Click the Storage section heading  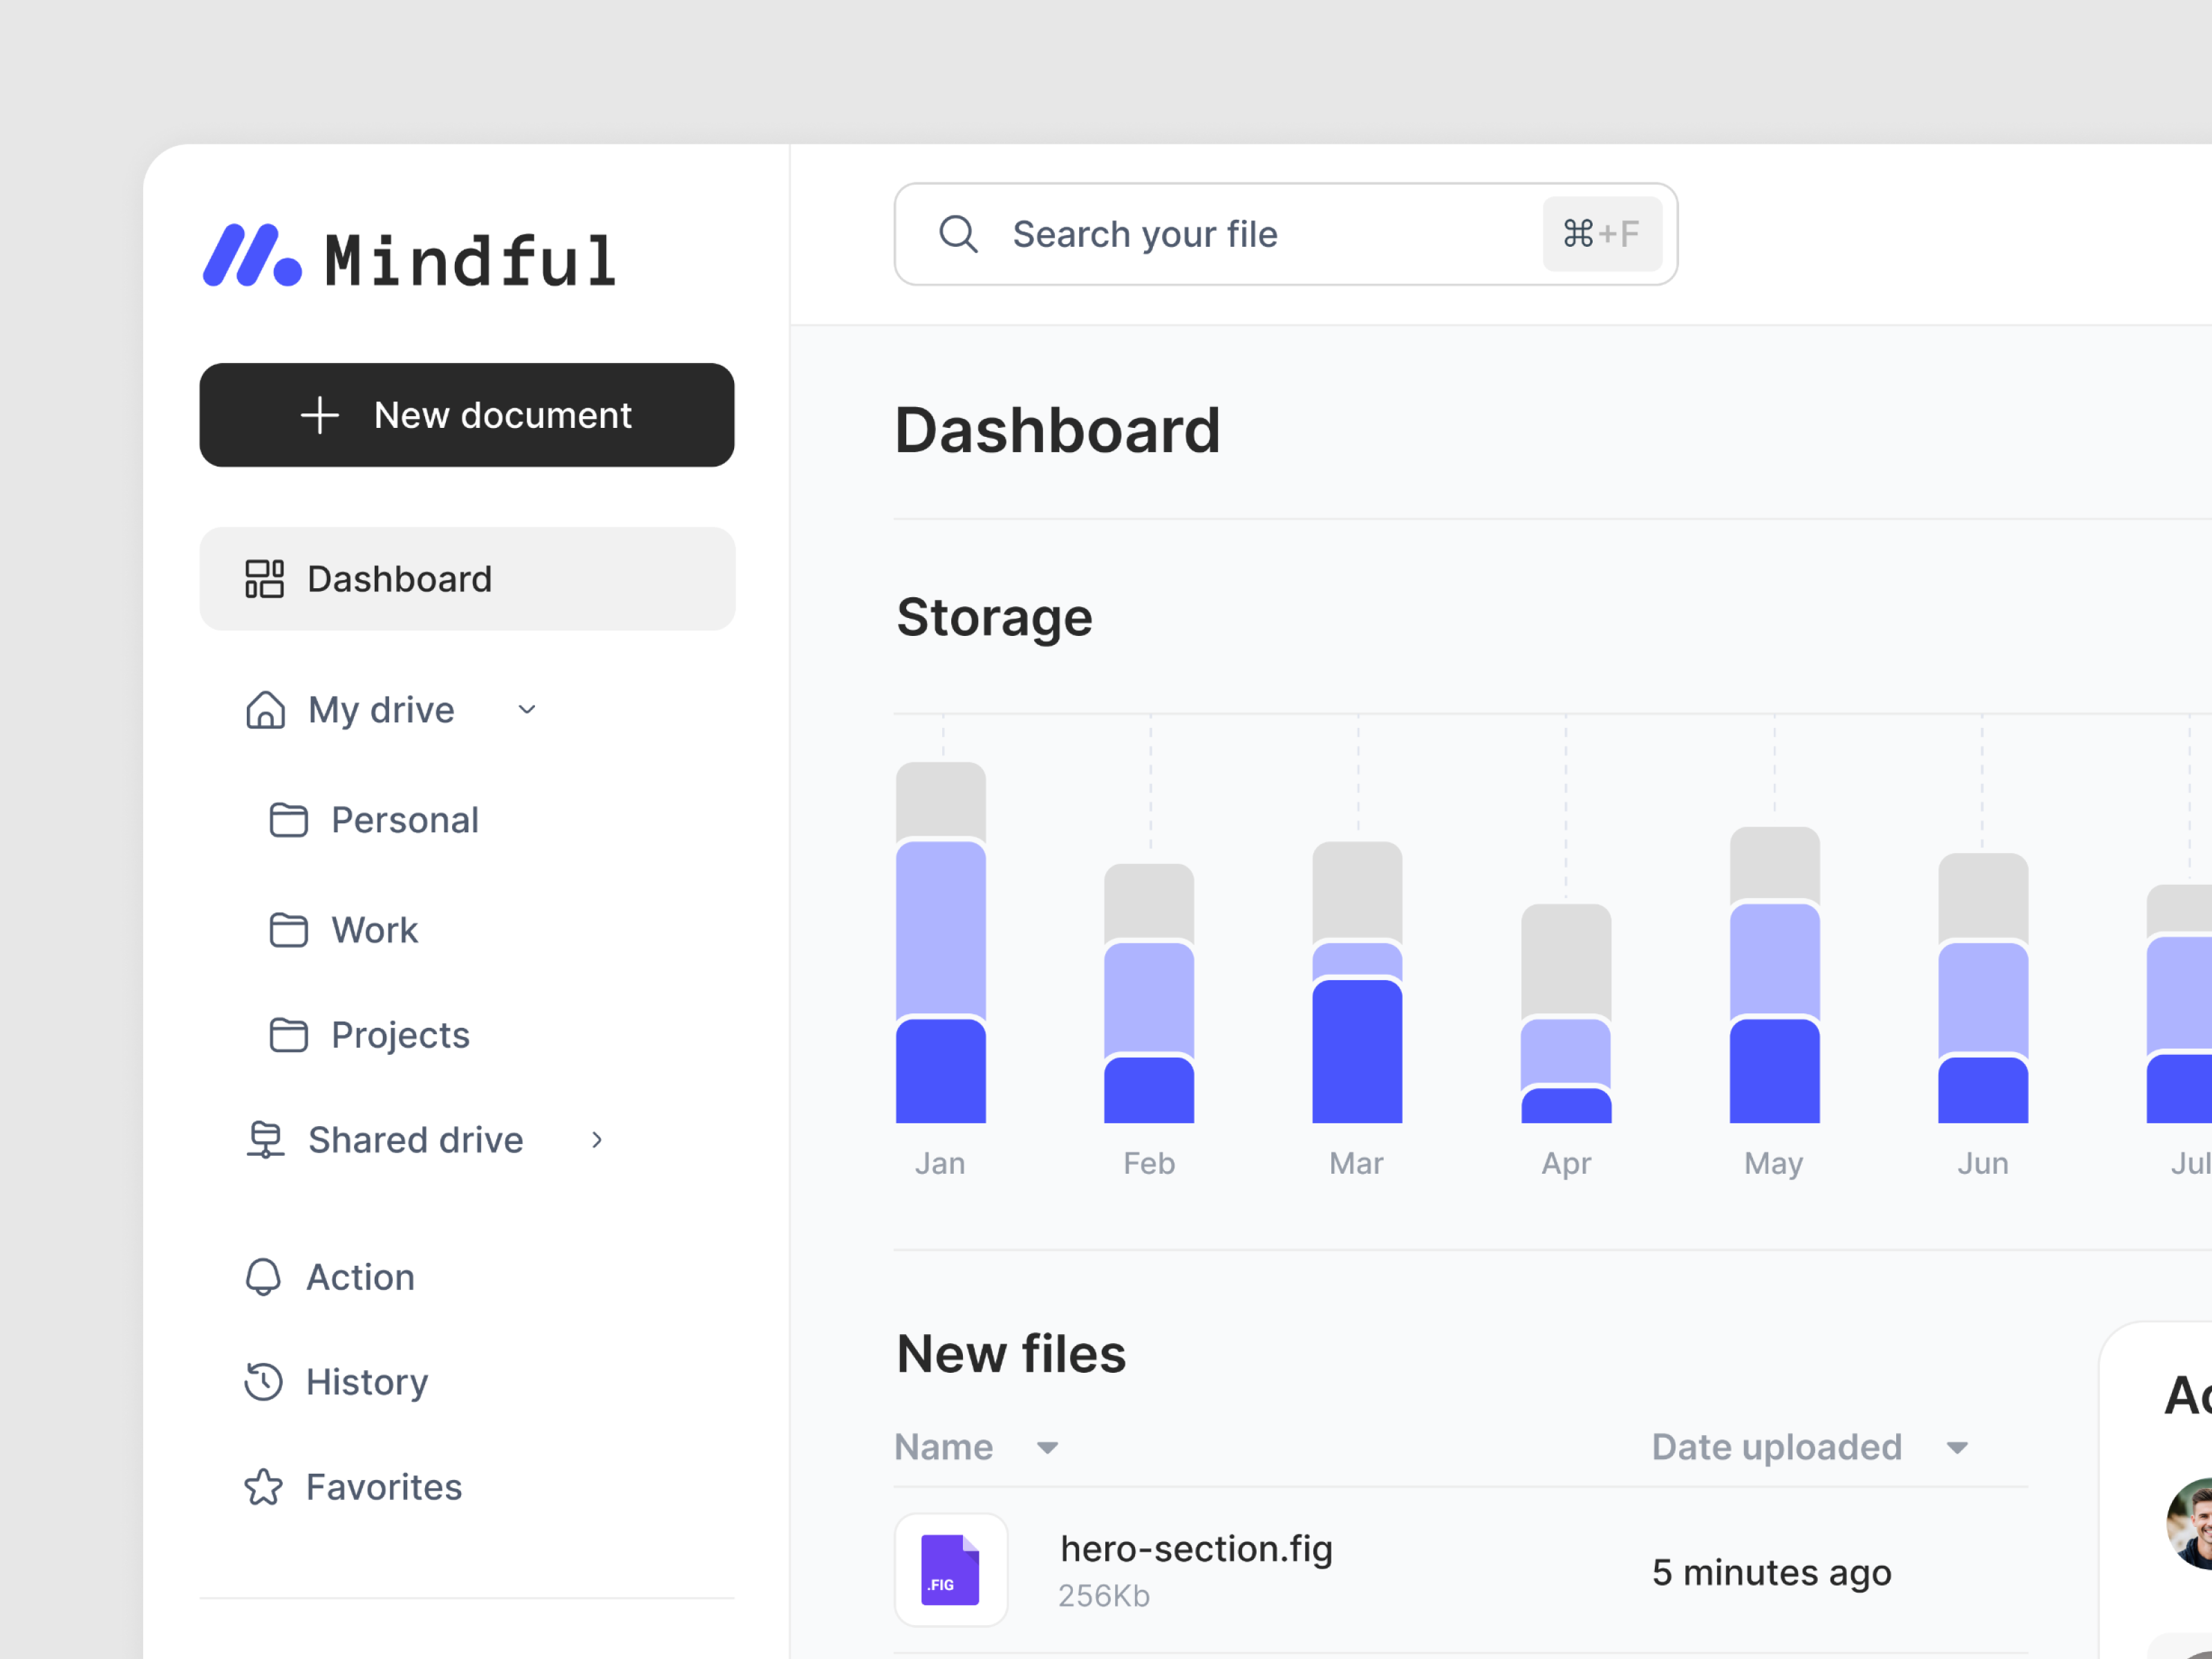(x=994, y=617)
